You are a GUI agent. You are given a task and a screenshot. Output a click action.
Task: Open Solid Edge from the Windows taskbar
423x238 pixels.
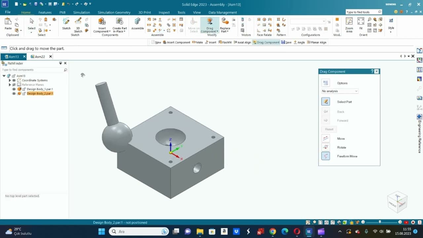tap(309, 231)
